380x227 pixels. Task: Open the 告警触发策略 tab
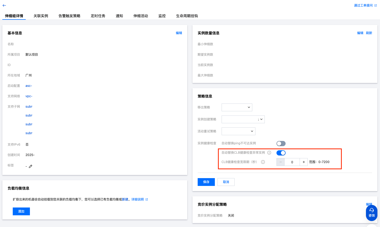pyautogui.click(x=69, y=16)
